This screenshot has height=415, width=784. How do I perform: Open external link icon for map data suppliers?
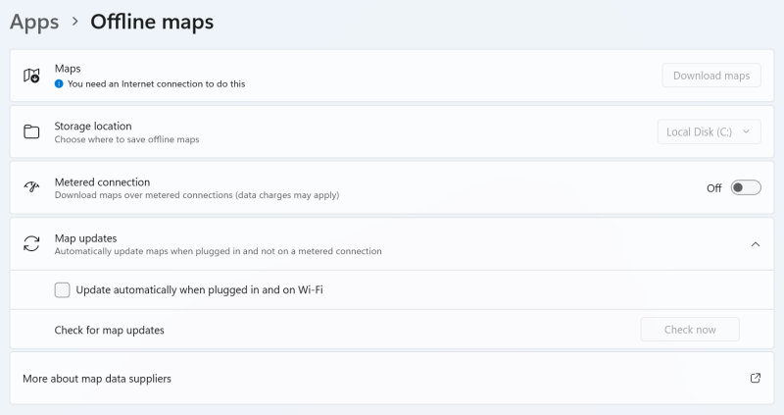755,378
